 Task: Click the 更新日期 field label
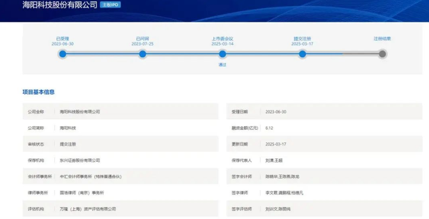click(240, 144)
